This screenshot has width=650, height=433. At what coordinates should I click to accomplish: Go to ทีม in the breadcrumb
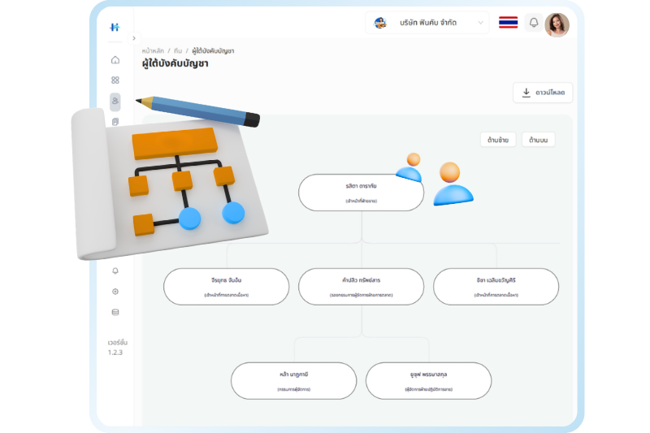coord(178,50)
